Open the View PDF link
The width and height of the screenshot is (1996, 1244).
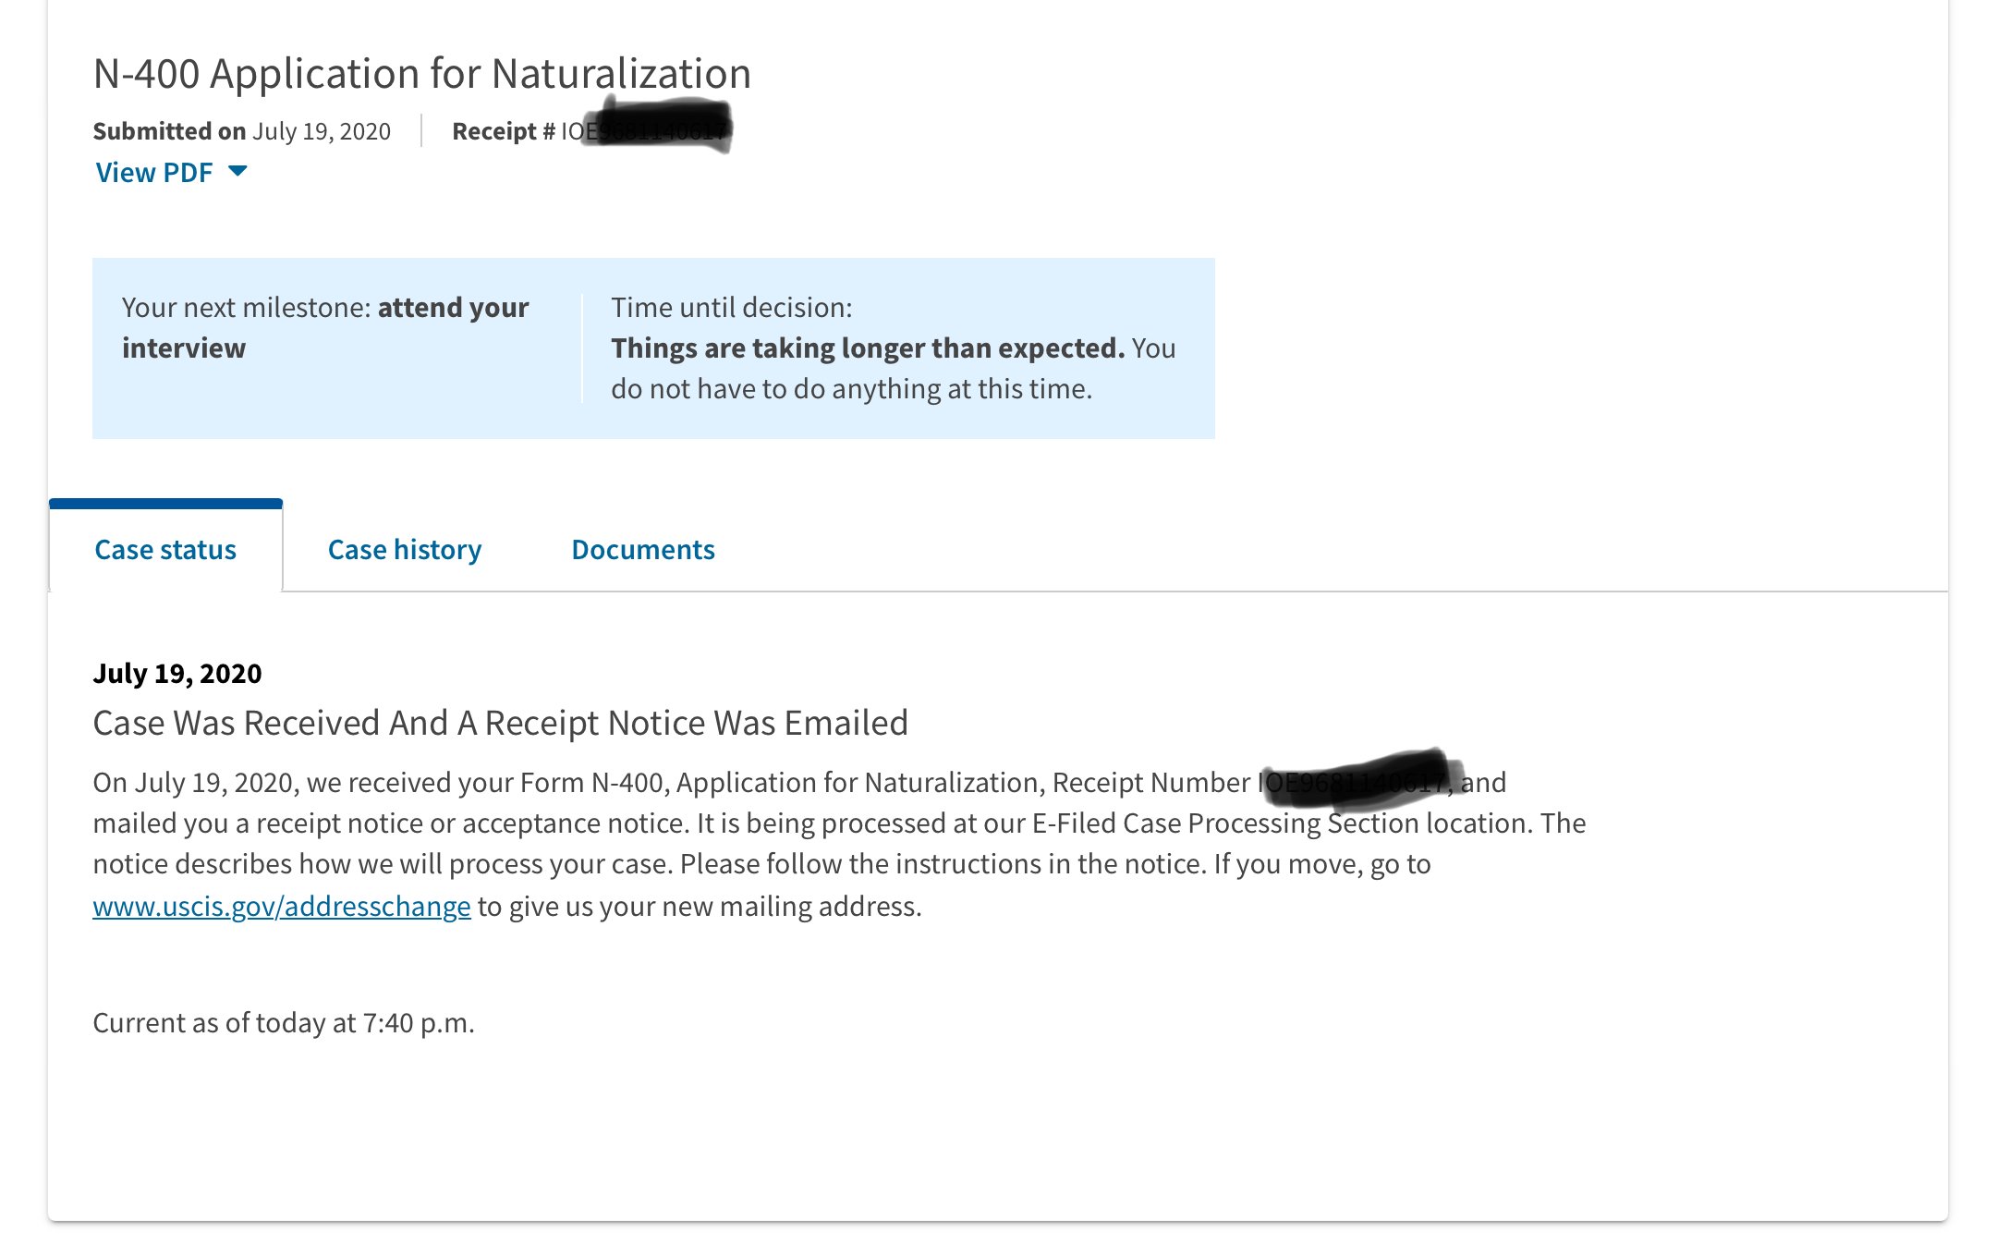point(154,173)
